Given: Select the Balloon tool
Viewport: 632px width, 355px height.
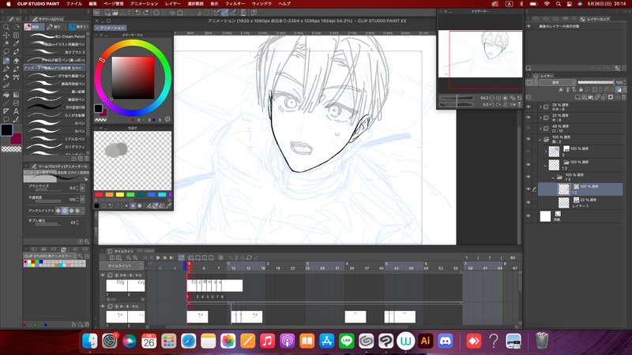Looking at the screenshot, I should pos(6,120).
